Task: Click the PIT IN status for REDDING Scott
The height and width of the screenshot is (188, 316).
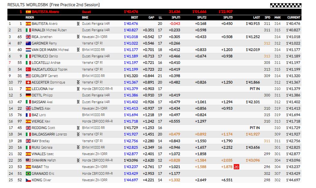Action: pyautogui.click(x=255, y=128)
